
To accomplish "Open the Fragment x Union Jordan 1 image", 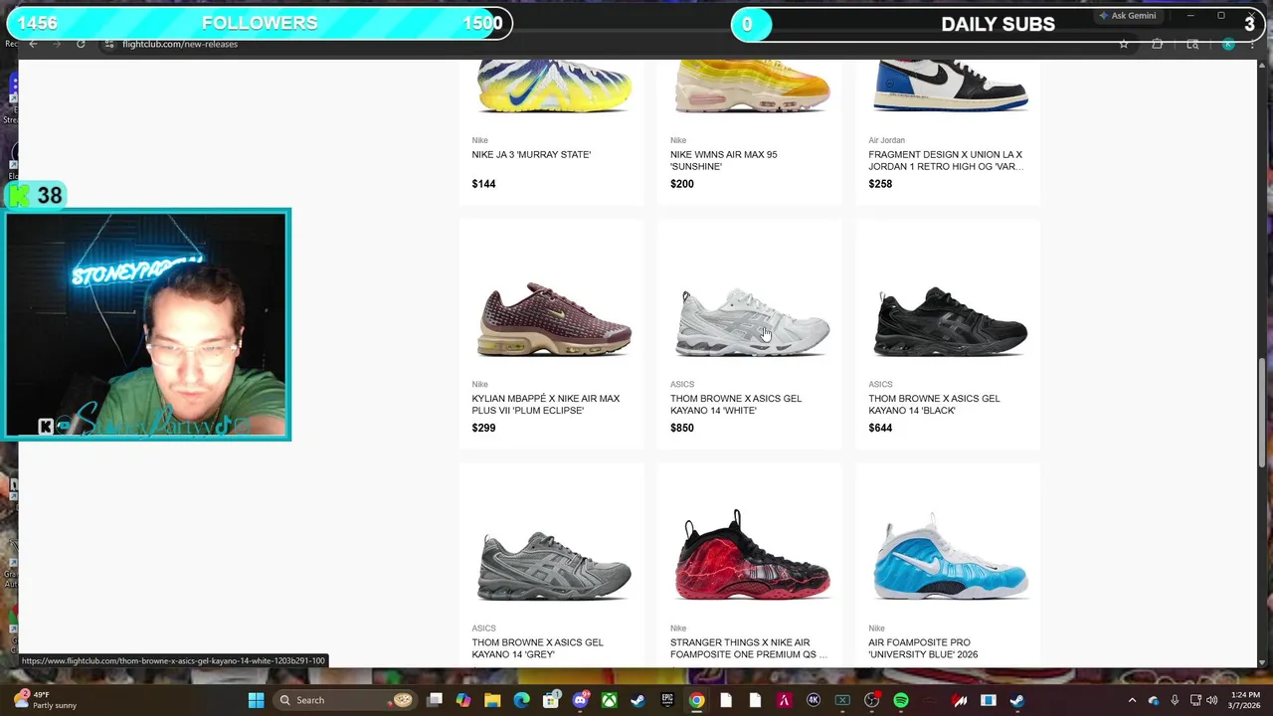I will (950, 87).
